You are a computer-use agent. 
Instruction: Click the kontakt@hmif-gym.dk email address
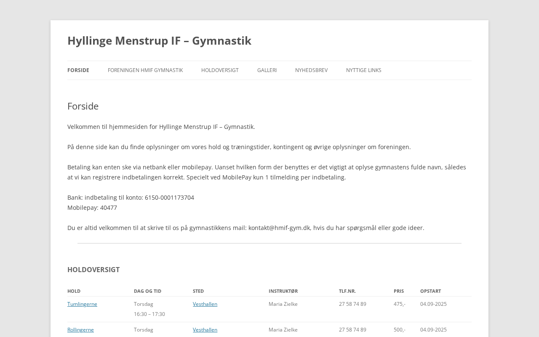pos(280,228)
